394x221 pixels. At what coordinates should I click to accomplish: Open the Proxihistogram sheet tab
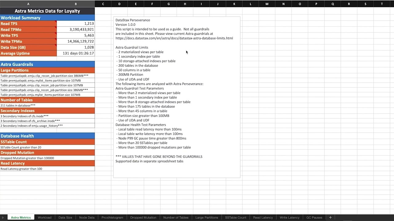(112, 217)
